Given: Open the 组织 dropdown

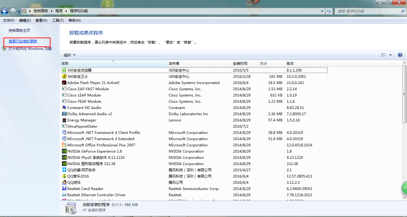Looking at the screenshot, I should (x=70, y=55).
